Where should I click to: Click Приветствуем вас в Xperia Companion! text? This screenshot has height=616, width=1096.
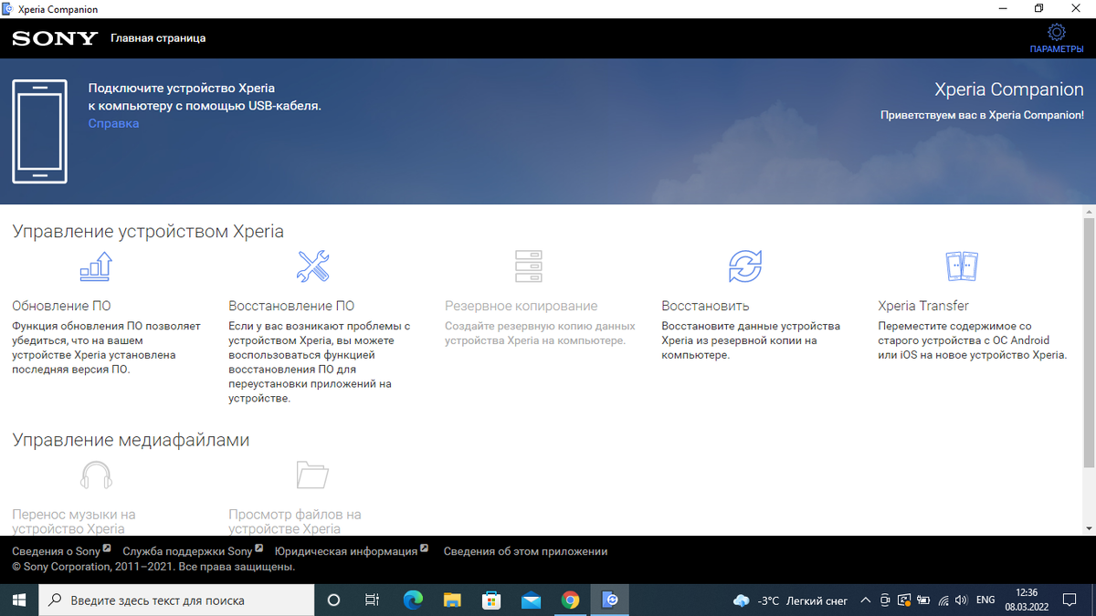982,115
